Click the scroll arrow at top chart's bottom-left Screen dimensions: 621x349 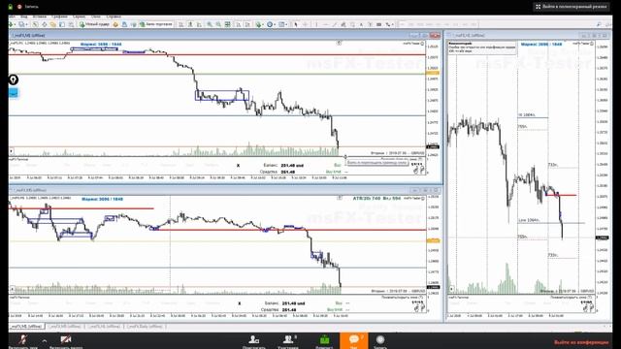pos(11,151)
